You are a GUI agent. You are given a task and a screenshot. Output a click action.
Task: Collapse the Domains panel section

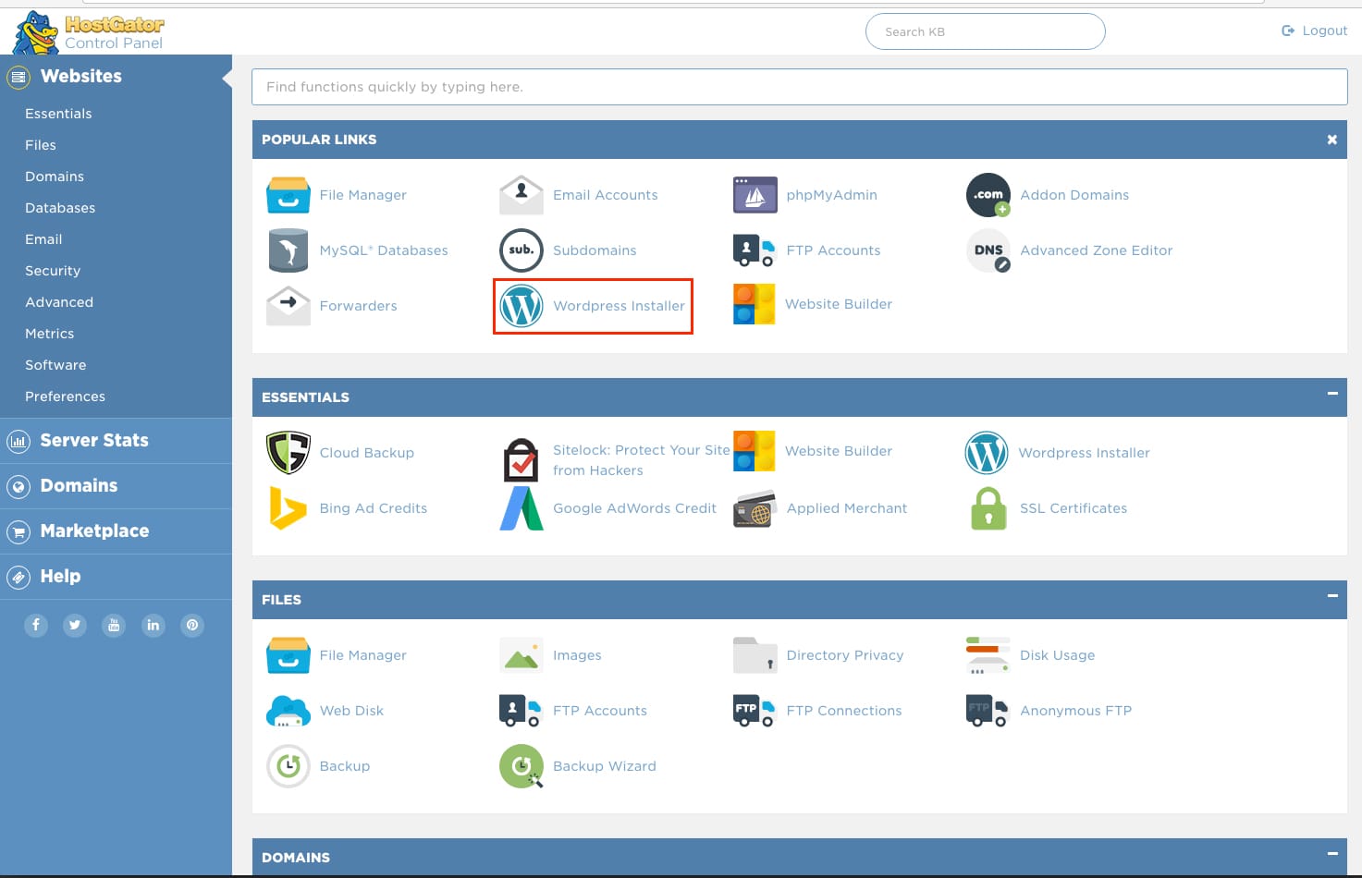point(1332,854)
